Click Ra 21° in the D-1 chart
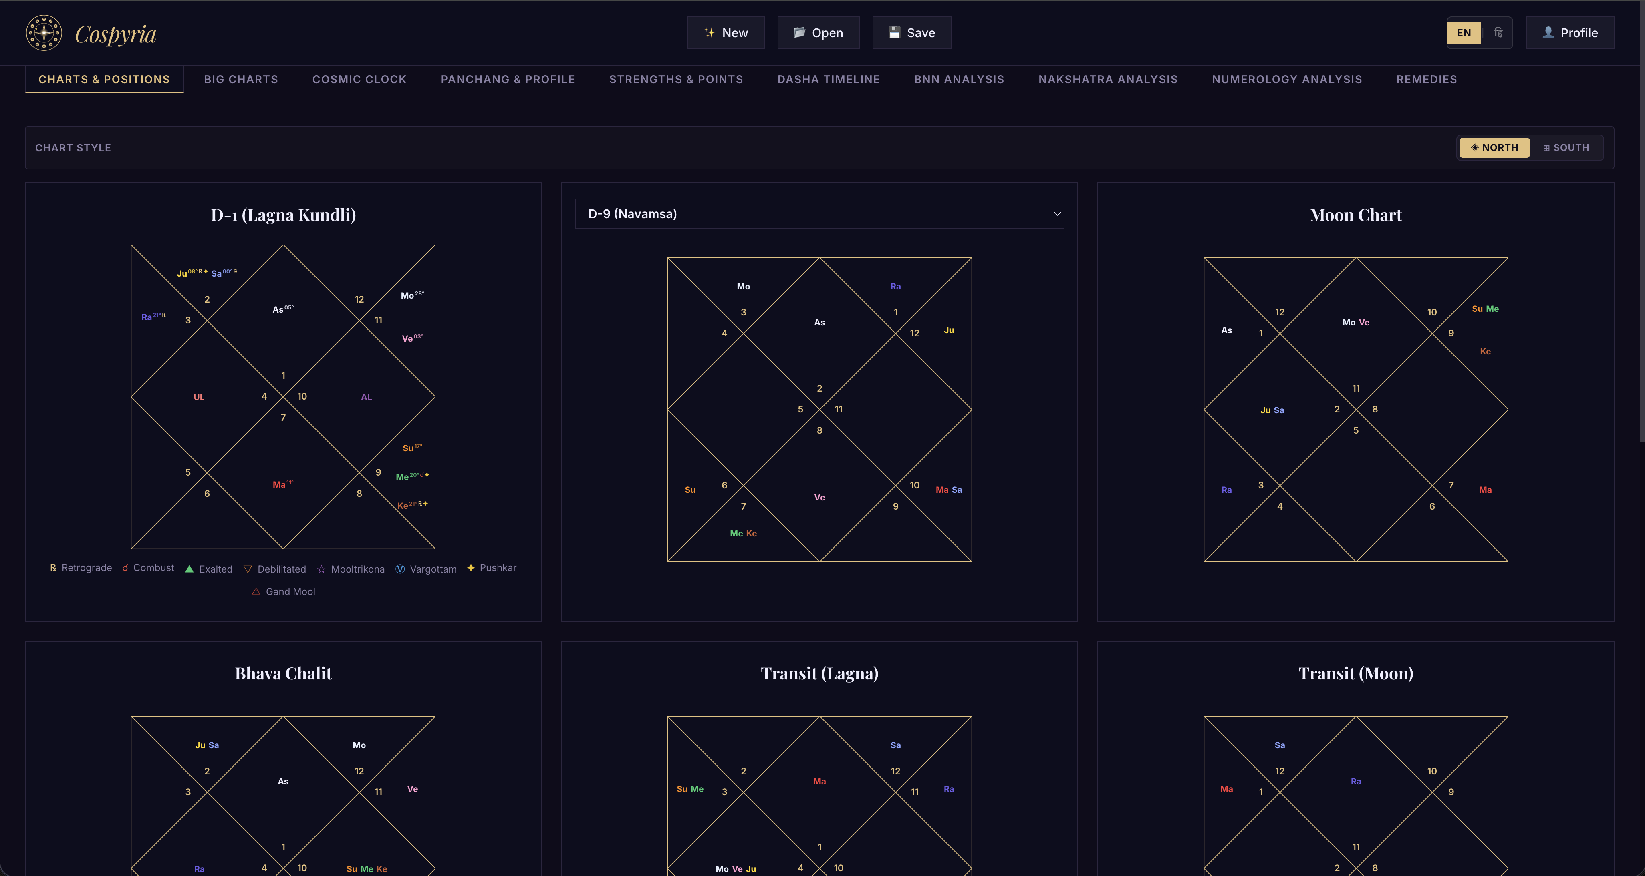 (x=154, y=317)
